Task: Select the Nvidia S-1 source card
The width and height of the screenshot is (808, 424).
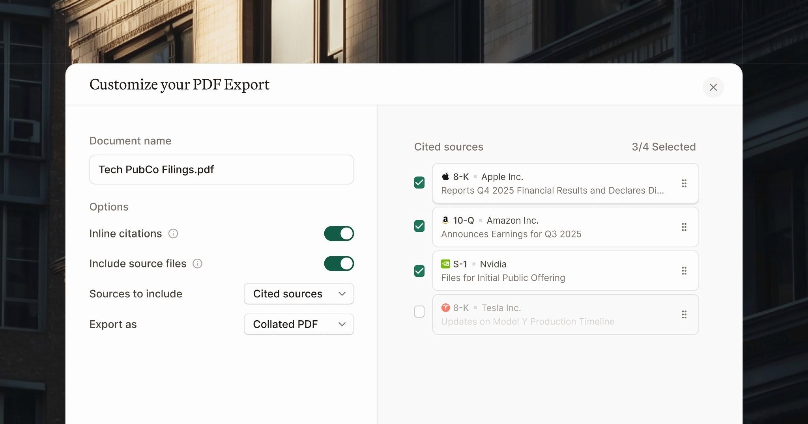Action: 565,271
